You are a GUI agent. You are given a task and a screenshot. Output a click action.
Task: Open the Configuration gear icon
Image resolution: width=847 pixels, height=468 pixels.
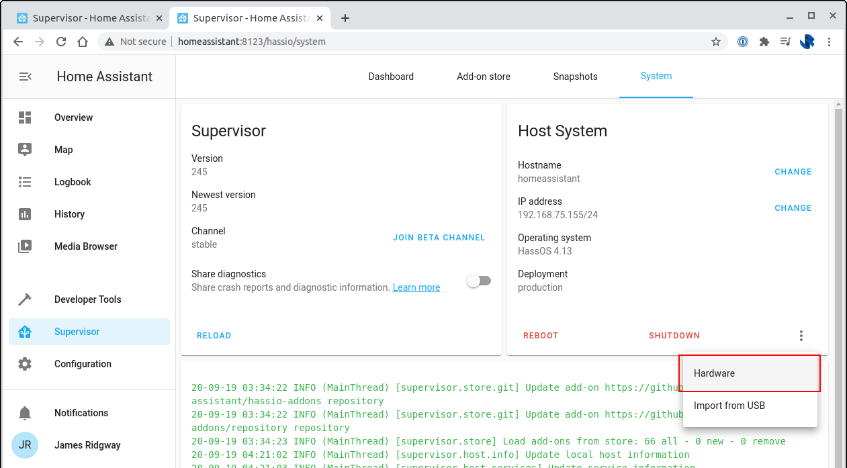pyautogui.click(x=25, y=364)
